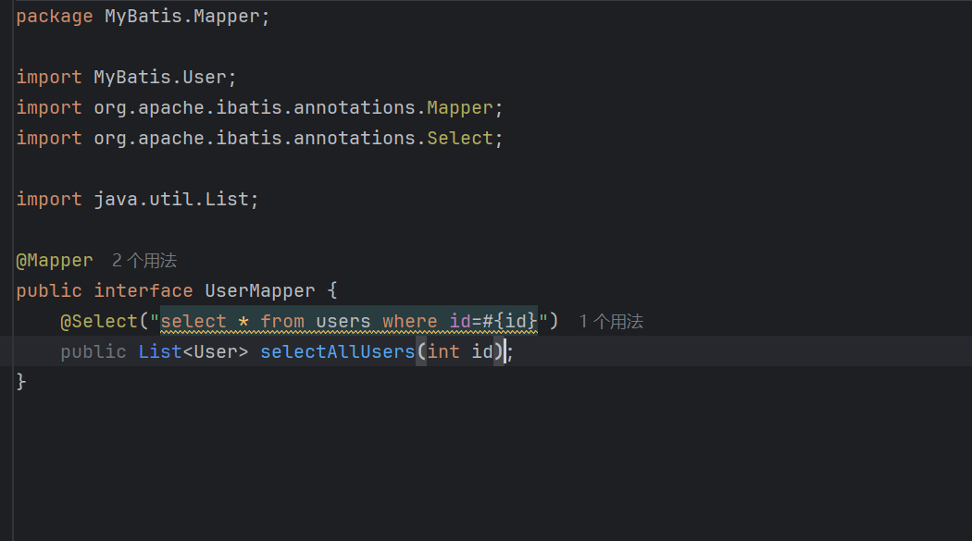Image resolution: width=972 pixels, height=541 pixels.
Task: Click the 'where' keyword in SQL string
Action: tap(410, 321)
